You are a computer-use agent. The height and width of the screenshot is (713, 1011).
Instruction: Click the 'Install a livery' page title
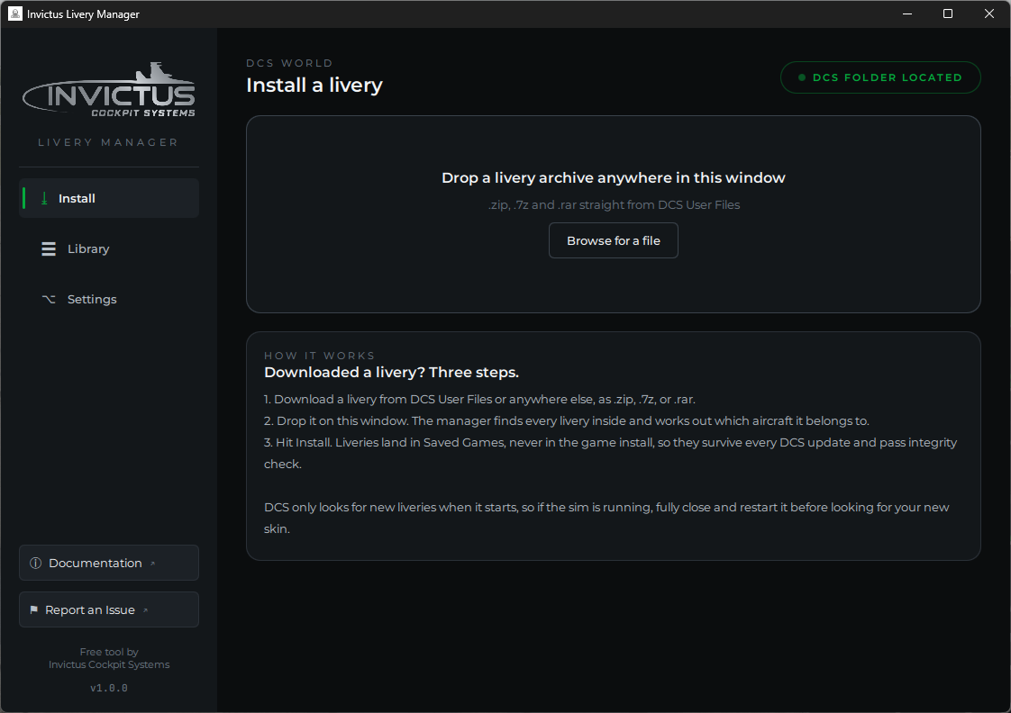coord(314,85)
